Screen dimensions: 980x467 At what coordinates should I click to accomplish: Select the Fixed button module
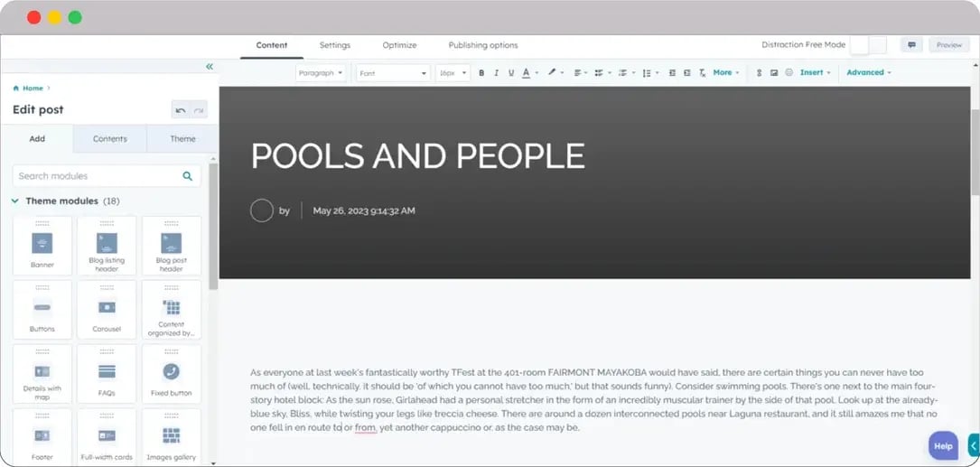coord(172,374)
